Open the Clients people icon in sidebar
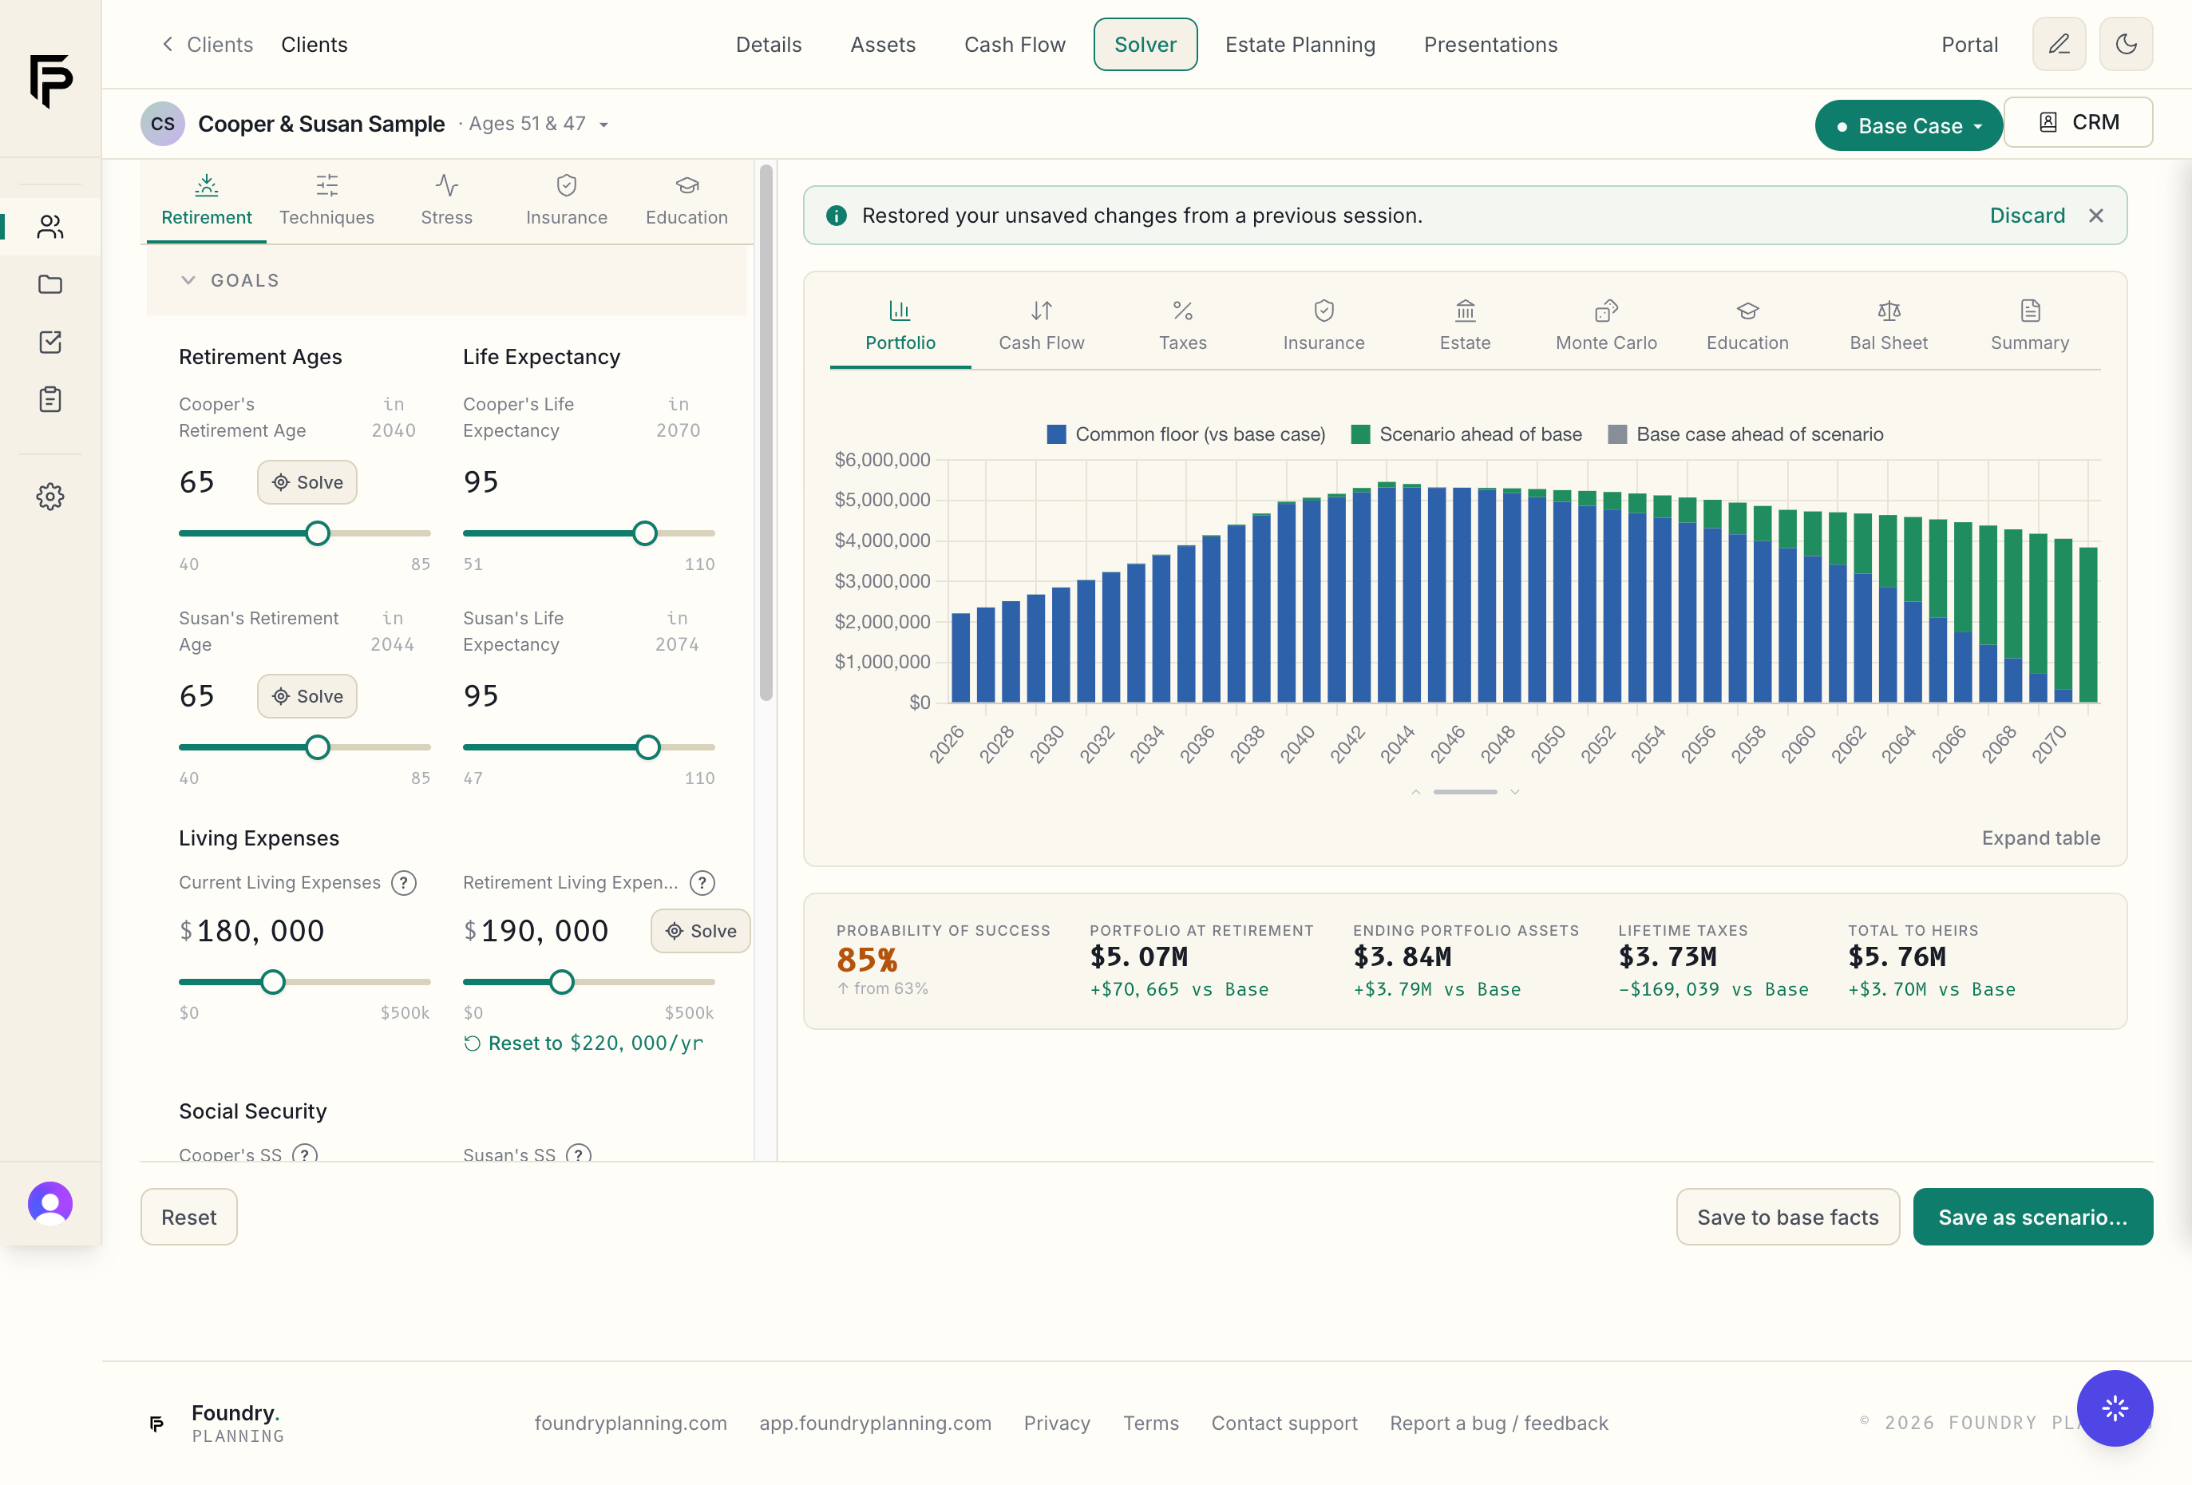The width and height of the screenshot is (2192, 1485). click(x=50, y=227)
